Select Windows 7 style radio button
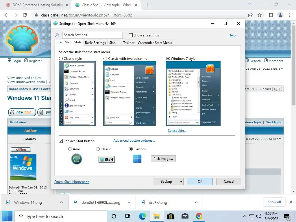 [168, 59]
